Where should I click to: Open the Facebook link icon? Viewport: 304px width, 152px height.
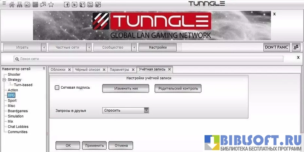[x=67, y=4]
